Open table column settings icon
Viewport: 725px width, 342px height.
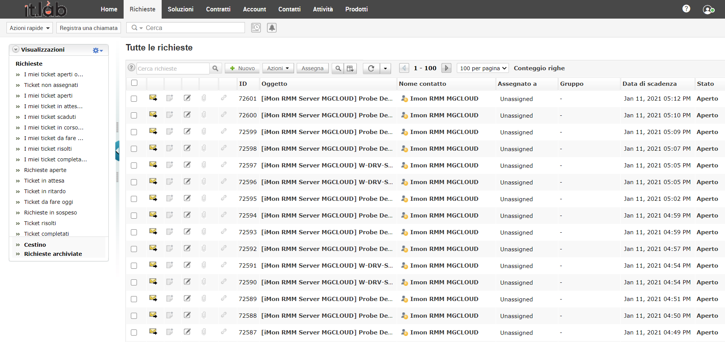[x=350, y=68]
